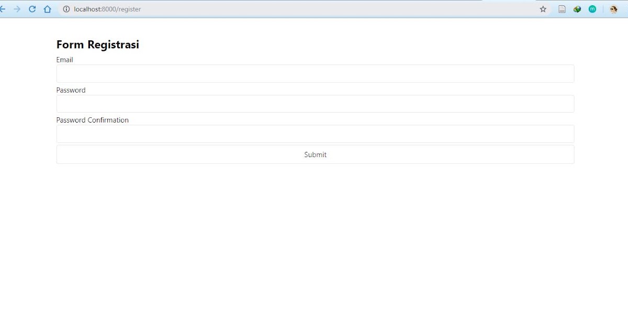Click the site information info icon
The height and width of the screenshot is (330, 628).
pyautogui.click(x=65, y=9)
